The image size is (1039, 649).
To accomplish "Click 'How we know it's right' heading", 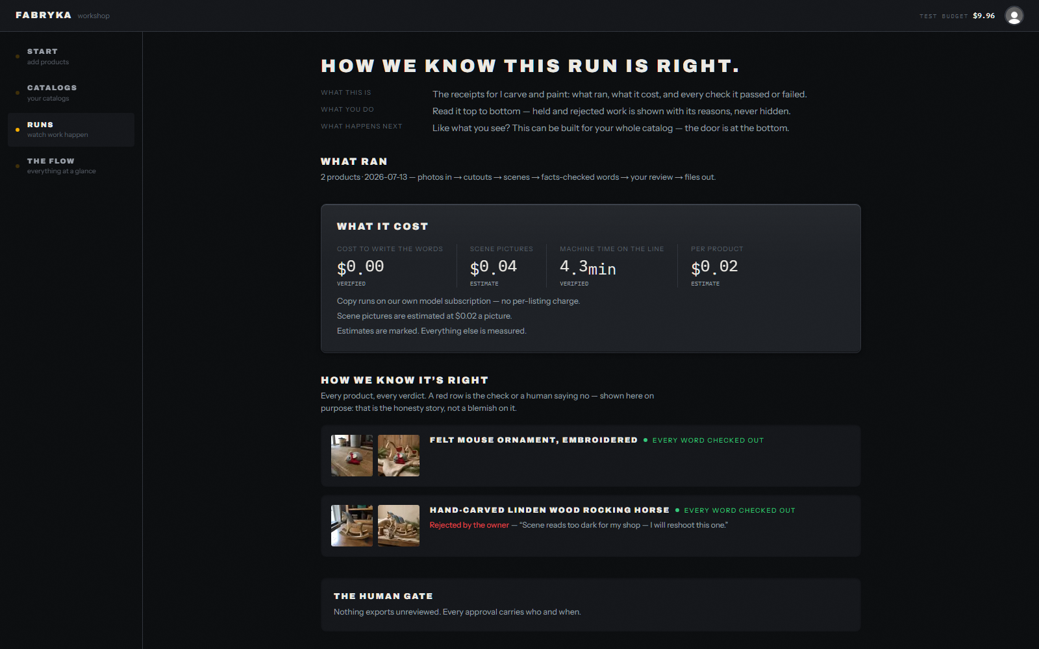I will (x=405, y=380).
